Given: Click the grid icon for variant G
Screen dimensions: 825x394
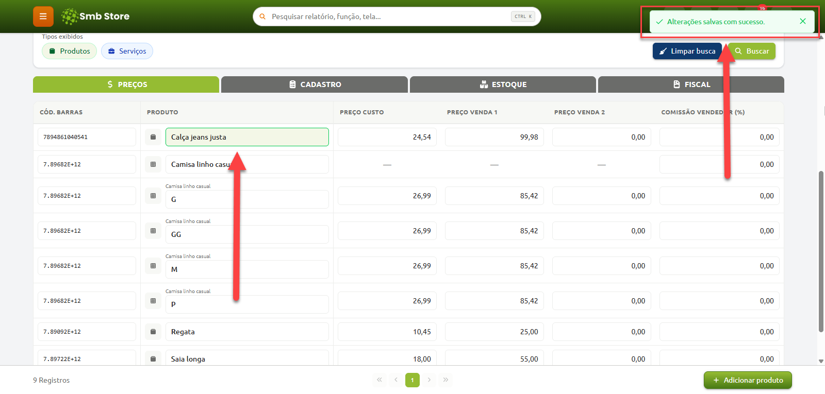Looking at the screenshot, I should [153, 196].
